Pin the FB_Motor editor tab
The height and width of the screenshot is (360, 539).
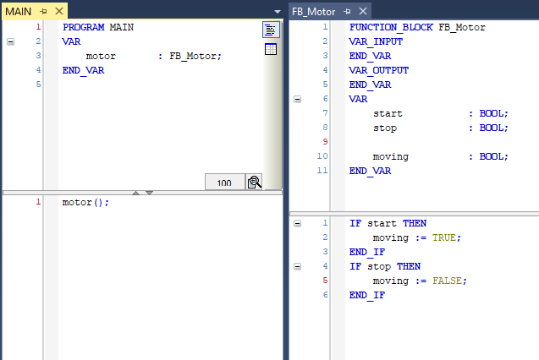(x=347, y=11)
